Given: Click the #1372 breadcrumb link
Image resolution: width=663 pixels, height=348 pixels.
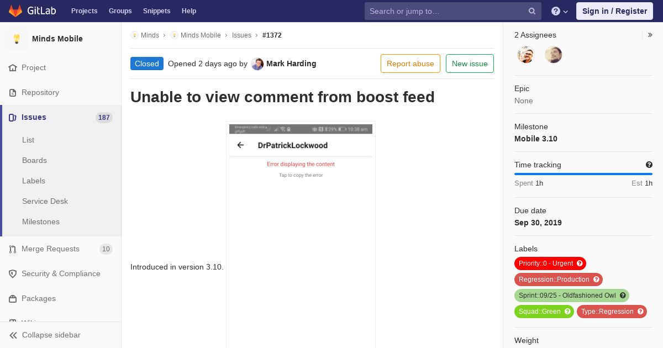Looking at the screenshot, I should 272,35.
